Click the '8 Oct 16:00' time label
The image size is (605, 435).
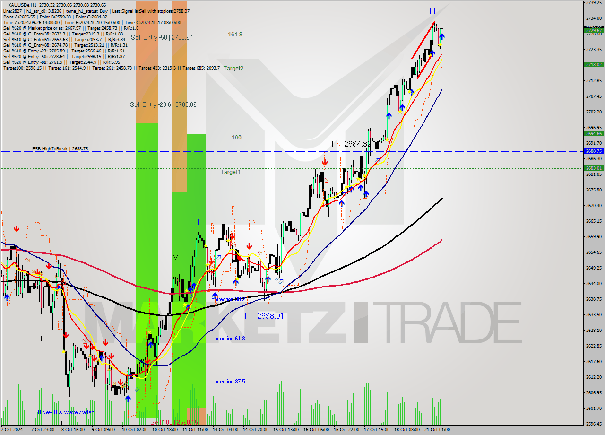(73, 430)
